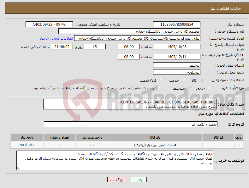Screen dimensions: 249x188
Task: Click the response deadline date 1403/10/08
Action: (177, 47)
